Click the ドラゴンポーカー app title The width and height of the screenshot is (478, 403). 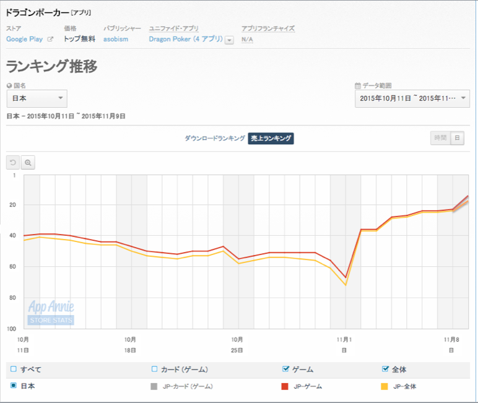(x=38, y=12)
